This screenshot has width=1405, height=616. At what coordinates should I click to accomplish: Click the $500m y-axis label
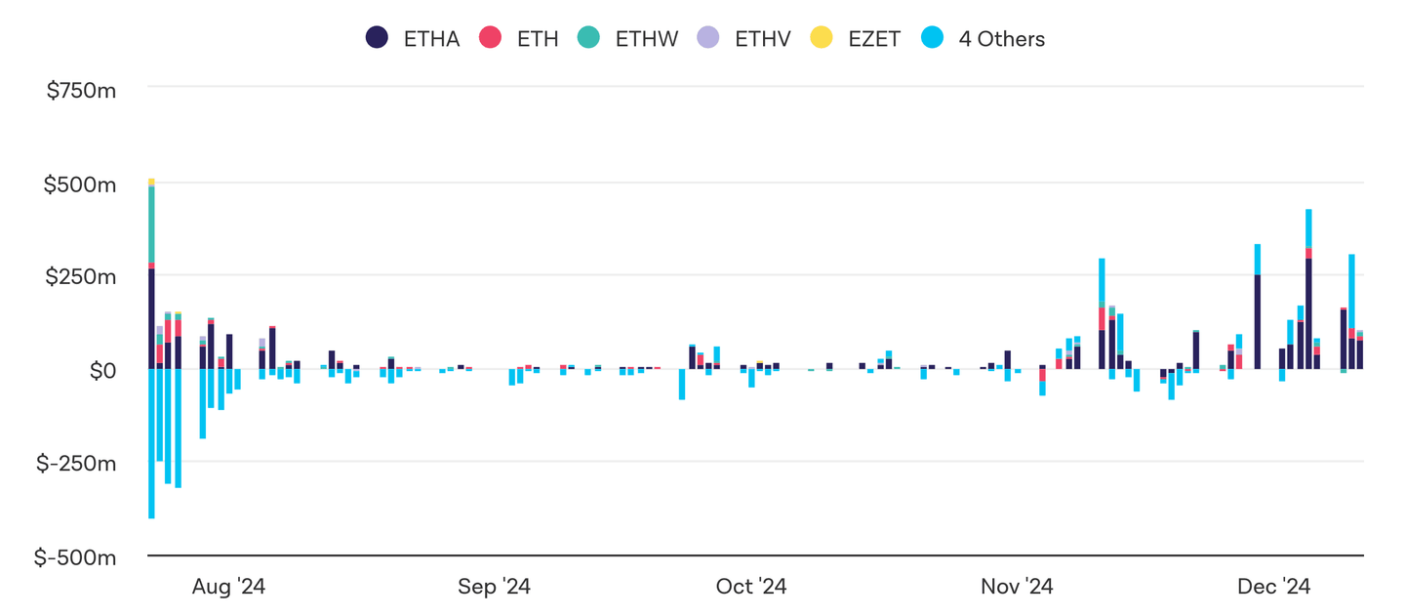pos(80,185)
